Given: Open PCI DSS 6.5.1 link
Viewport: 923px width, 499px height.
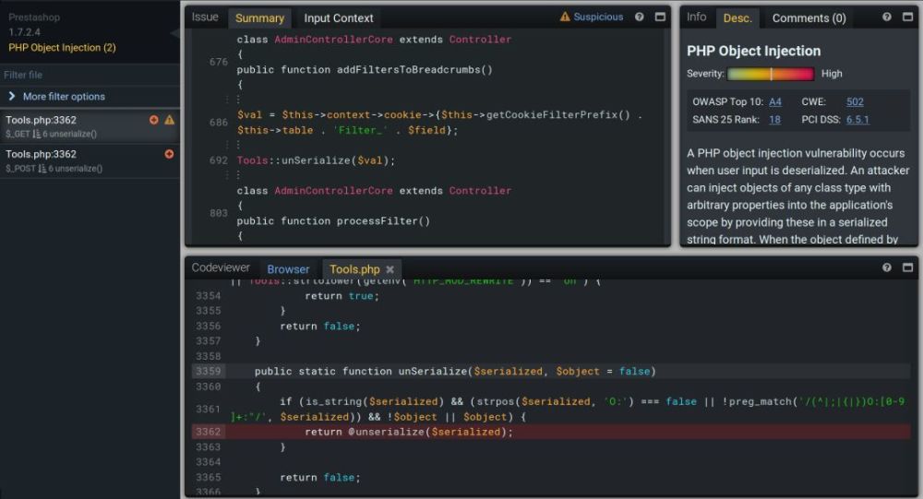Looking at the screenshot, I should point(857,120).
